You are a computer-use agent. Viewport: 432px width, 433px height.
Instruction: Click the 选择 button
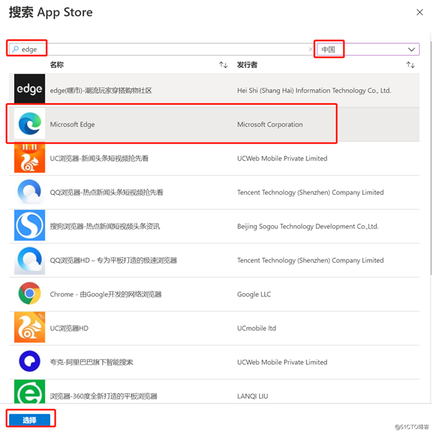pyautogui.click(x=29, y=420)
